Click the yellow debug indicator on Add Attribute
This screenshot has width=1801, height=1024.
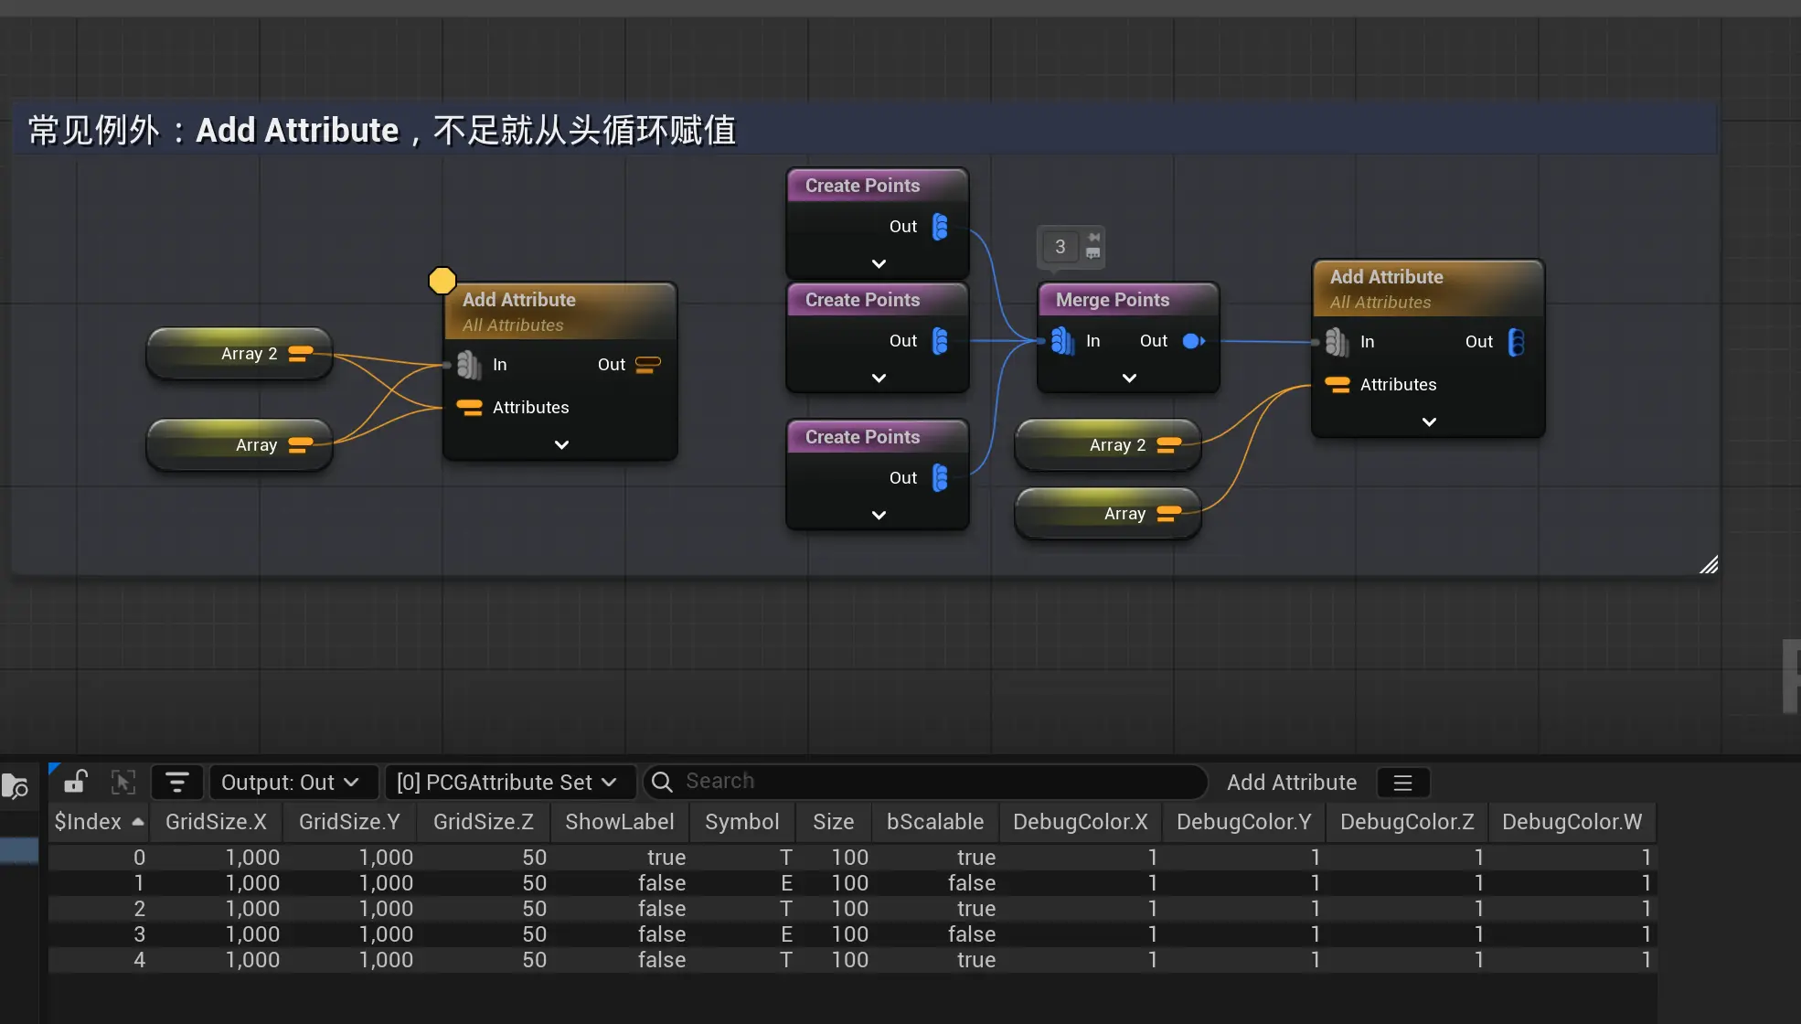coord(442,281)
